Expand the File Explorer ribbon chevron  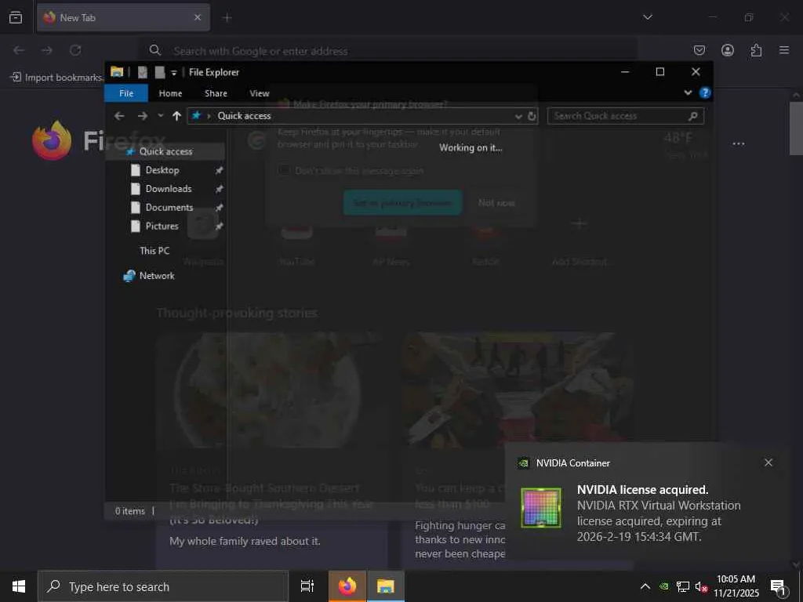(x=688, y=92)
